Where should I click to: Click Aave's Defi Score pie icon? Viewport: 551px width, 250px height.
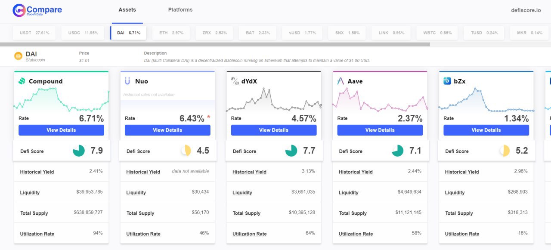(398, 151)
